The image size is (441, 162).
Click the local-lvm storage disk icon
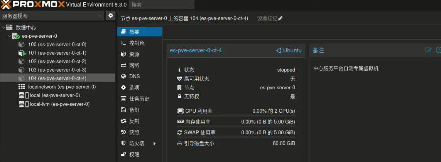click(x=22, y=104)
